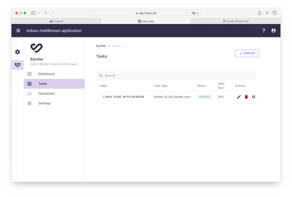
Task: Switch to the Bynder Brand Portal tab
Action: pyautogui.click(x=236, y=21)
